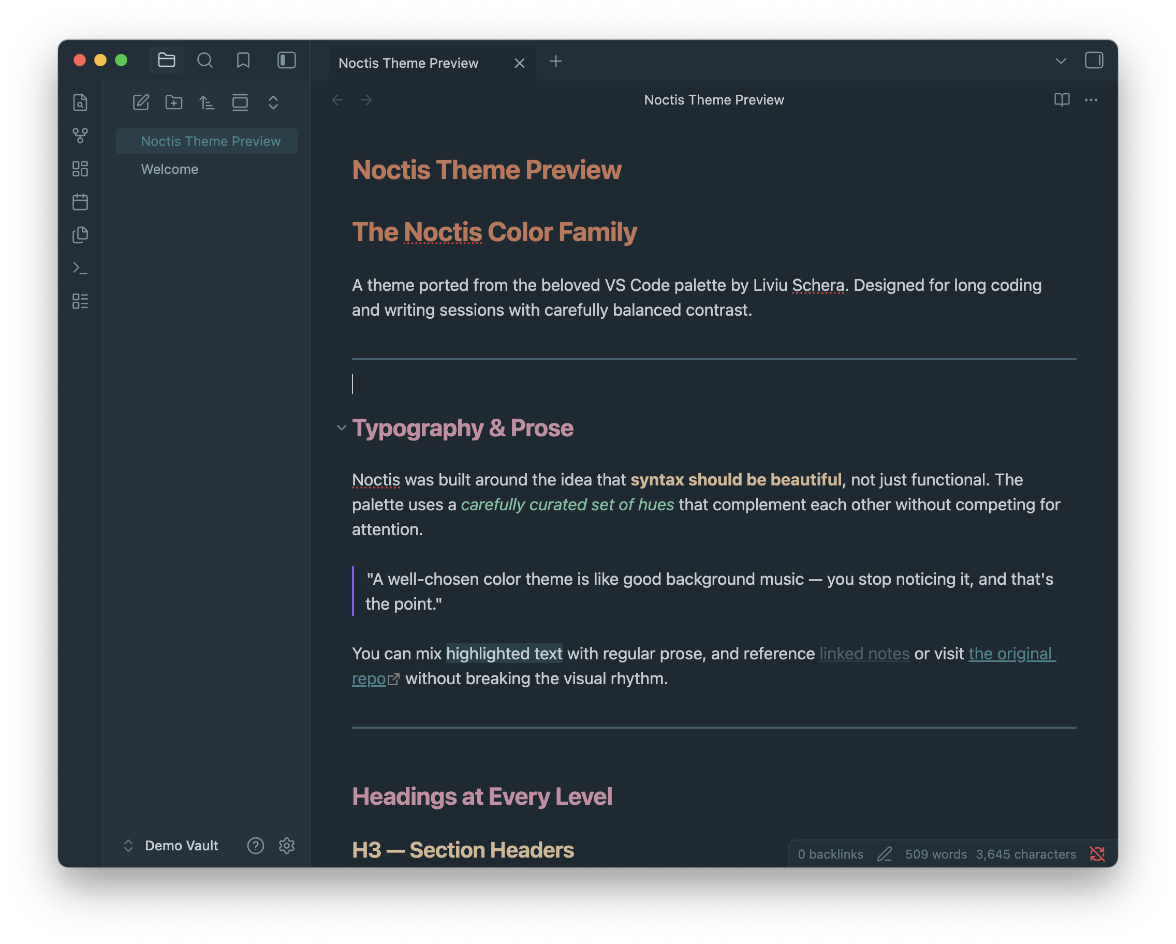The width and height of the screenshot is (1176, 944).
Task: Open the search pane icon
Action: 204,60
